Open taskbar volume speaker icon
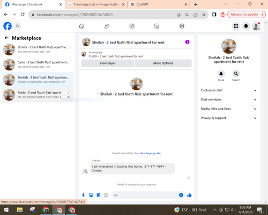Image resolution: width=268 pixels, height=215 pixels. [x=233, y=210]
